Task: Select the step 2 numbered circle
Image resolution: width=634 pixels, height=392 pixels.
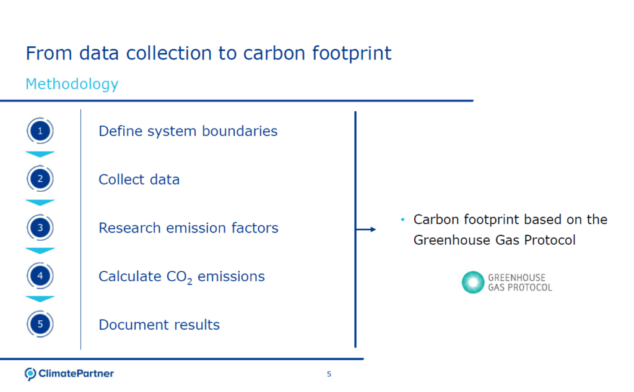Action: pos(40,179)
